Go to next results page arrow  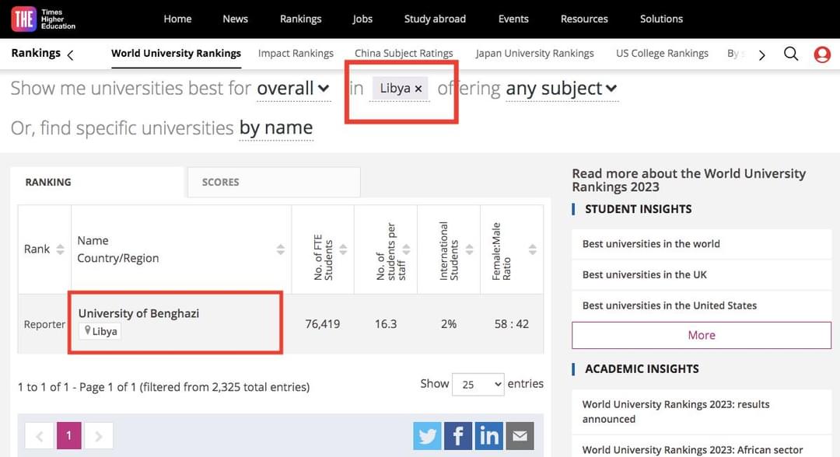99,435
